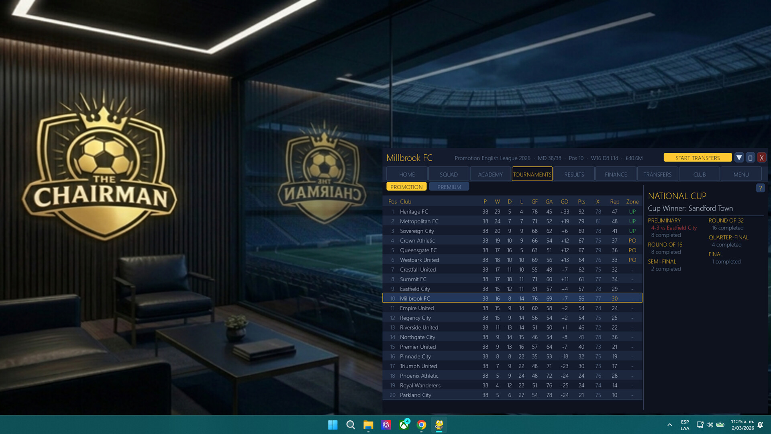Screen dimensions: 771x434
Task: Click the 4-3 vs Eastfield City result
Action: pyautogui.click(x=673, y=228)
